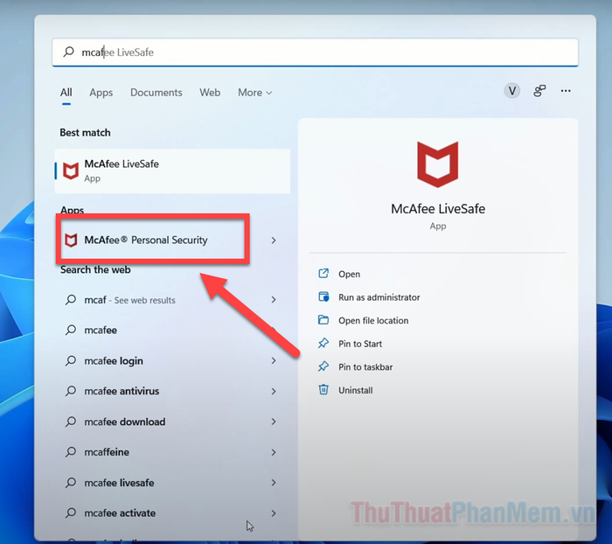
Task: Click magnifier icon beside mcafee download
Action: [71, 422]
